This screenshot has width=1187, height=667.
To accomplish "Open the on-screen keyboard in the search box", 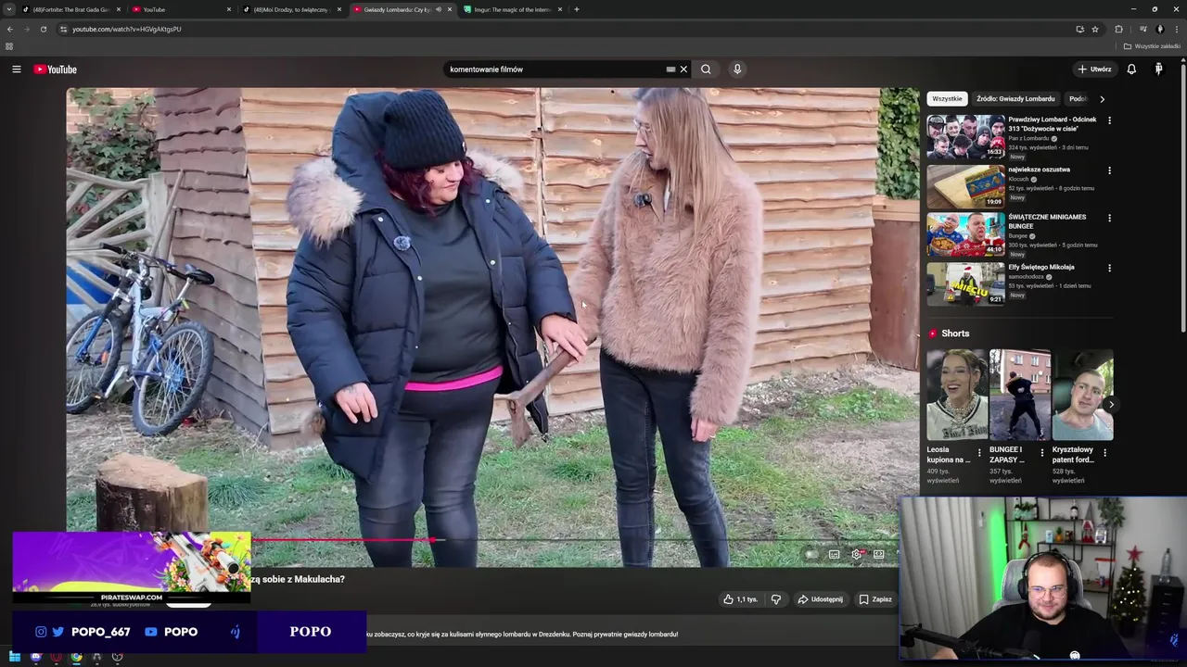I will tap(670, 69).
